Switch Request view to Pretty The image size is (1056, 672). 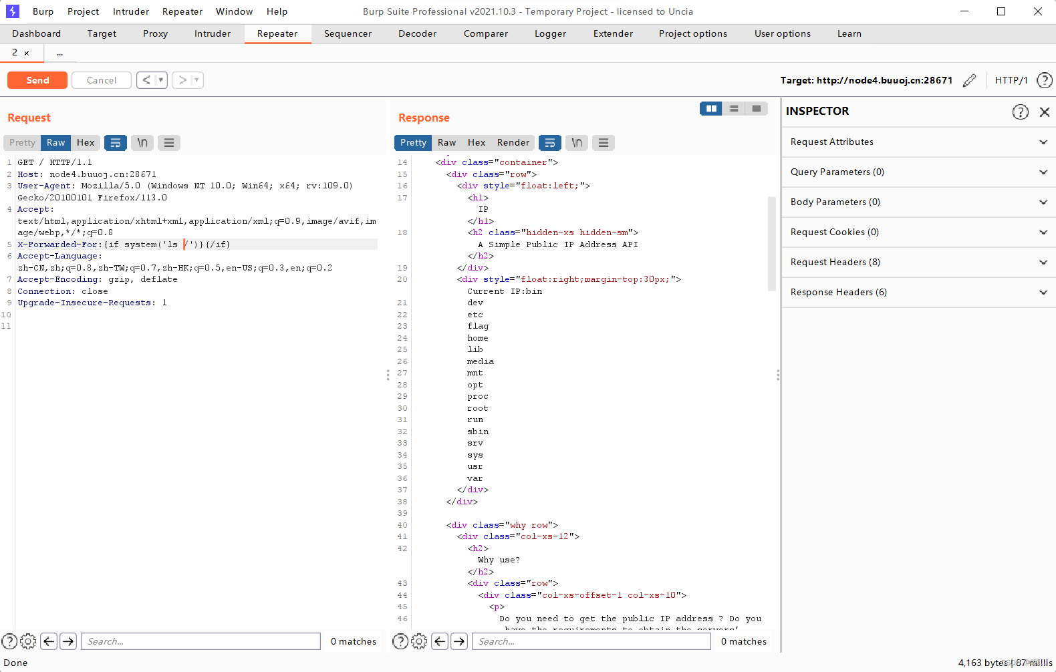coord(22,142)
